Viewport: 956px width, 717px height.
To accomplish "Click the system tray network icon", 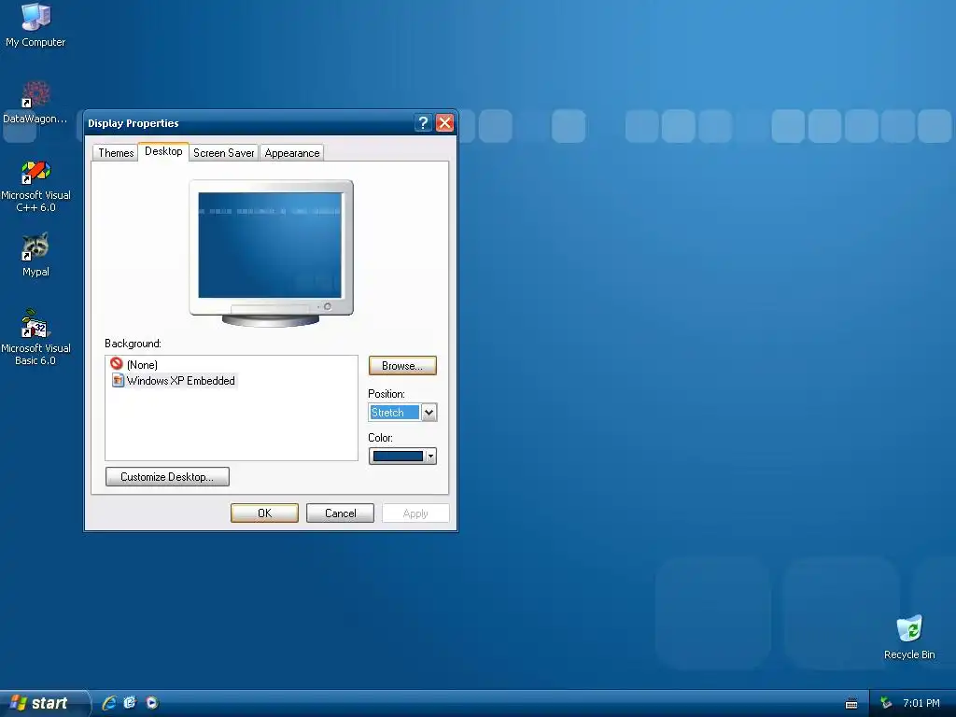I will pyautogui.click(x=886, y=703).
